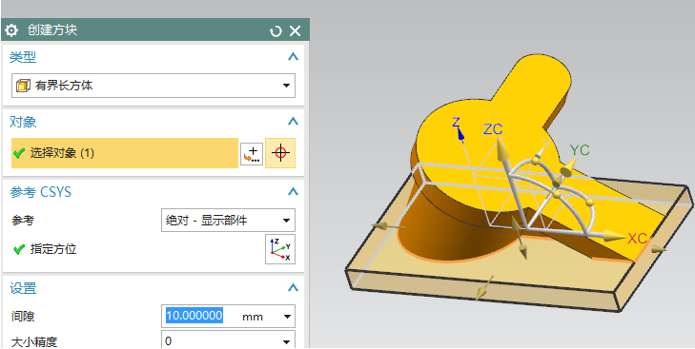The image size is (695, 349).
Task: Open the 有界长方体 type dropdown
Action: tap(153, 86)
